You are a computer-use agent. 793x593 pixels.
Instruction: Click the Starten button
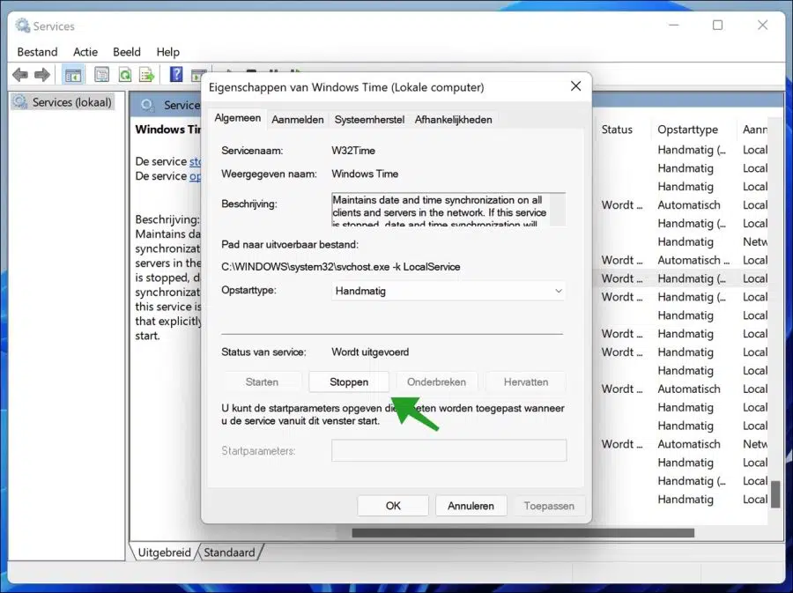pyautogui.click(x=262, y=382)
